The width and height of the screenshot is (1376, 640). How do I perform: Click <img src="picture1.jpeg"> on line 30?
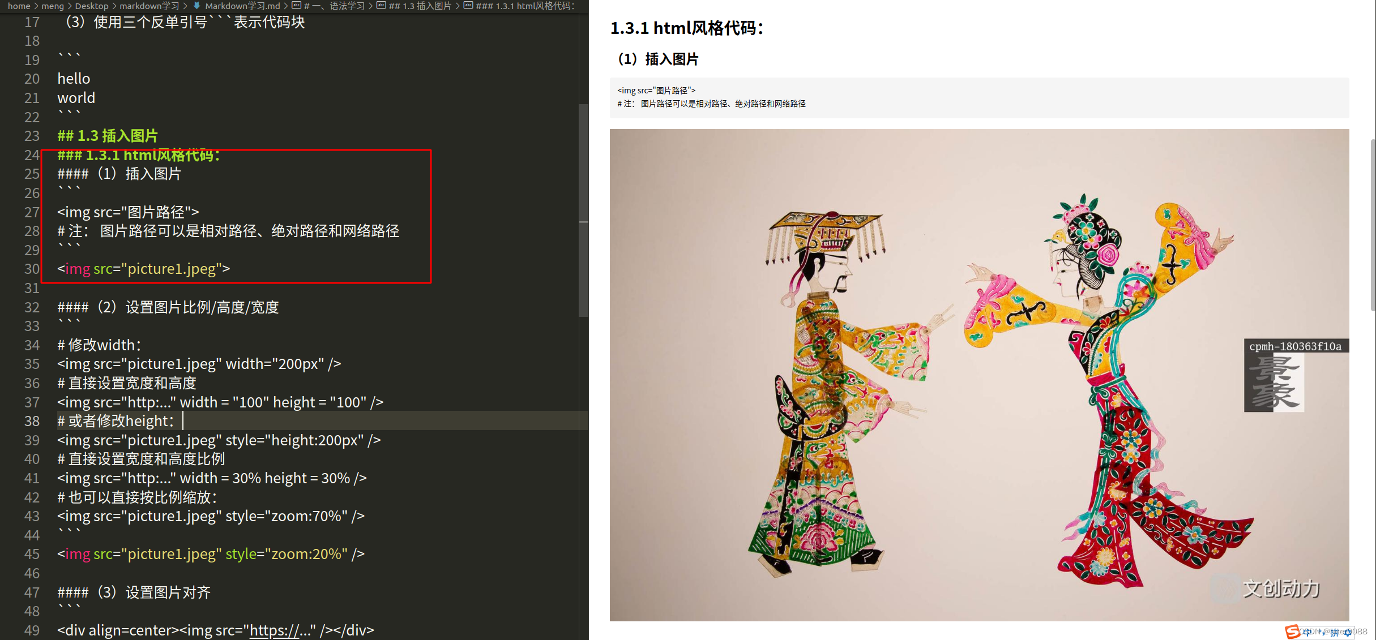pos(143,269)
